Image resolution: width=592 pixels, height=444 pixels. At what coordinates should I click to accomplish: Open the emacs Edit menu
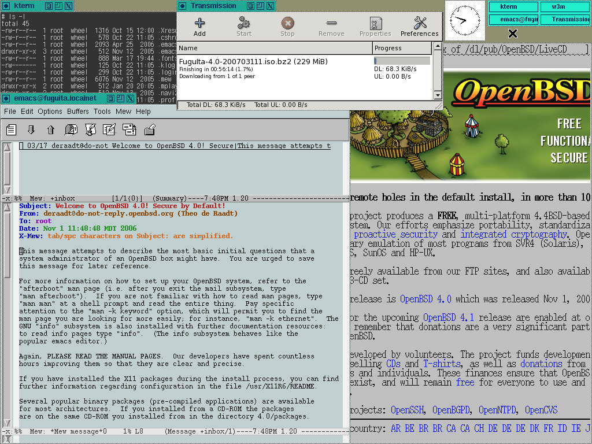[x=27, y=112]
